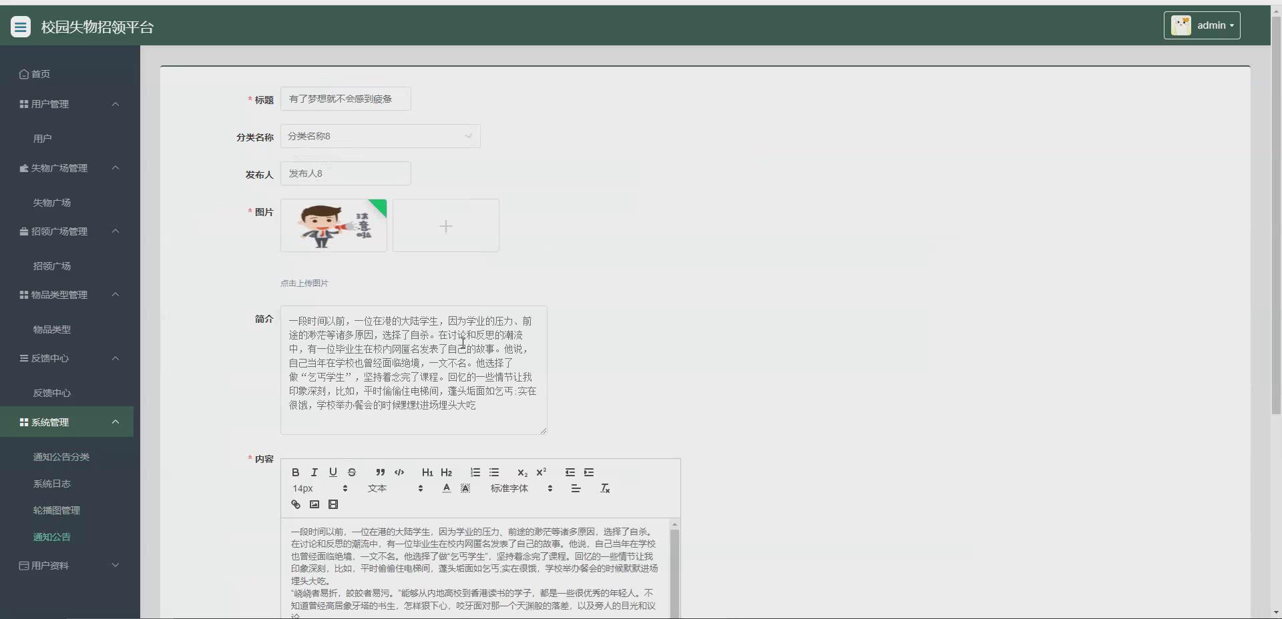Screen dimensions: 1282x619
Task: Apply bold formatting in editor
Action: (295, 472)
